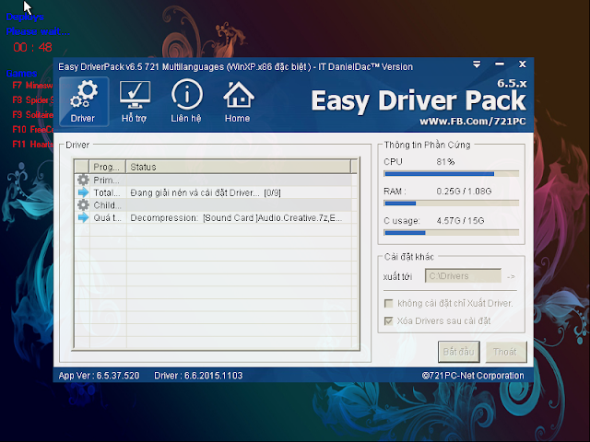Click the ©721PC-Net Corporation text

coord(473,376)
